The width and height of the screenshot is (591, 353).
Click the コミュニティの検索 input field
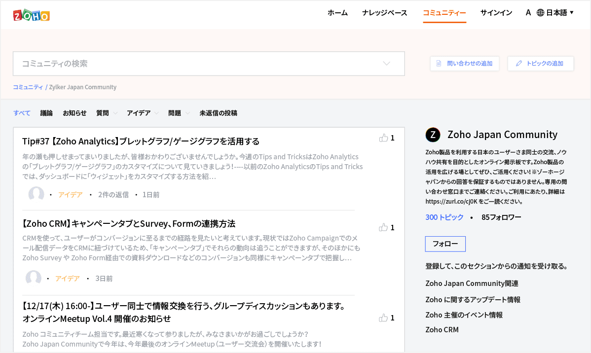pos(197,64)
